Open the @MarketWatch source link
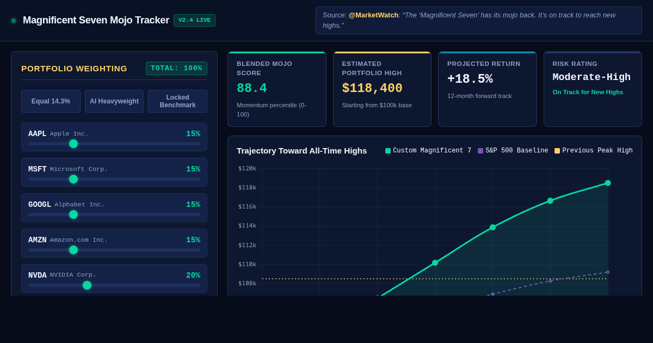The width and height of the screenshot is (653, 343). coord(373,15)
